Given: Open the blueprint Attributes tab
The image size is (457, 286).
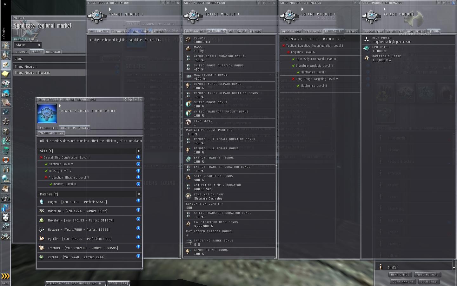Looking at the screenshot, I should 48,128.
